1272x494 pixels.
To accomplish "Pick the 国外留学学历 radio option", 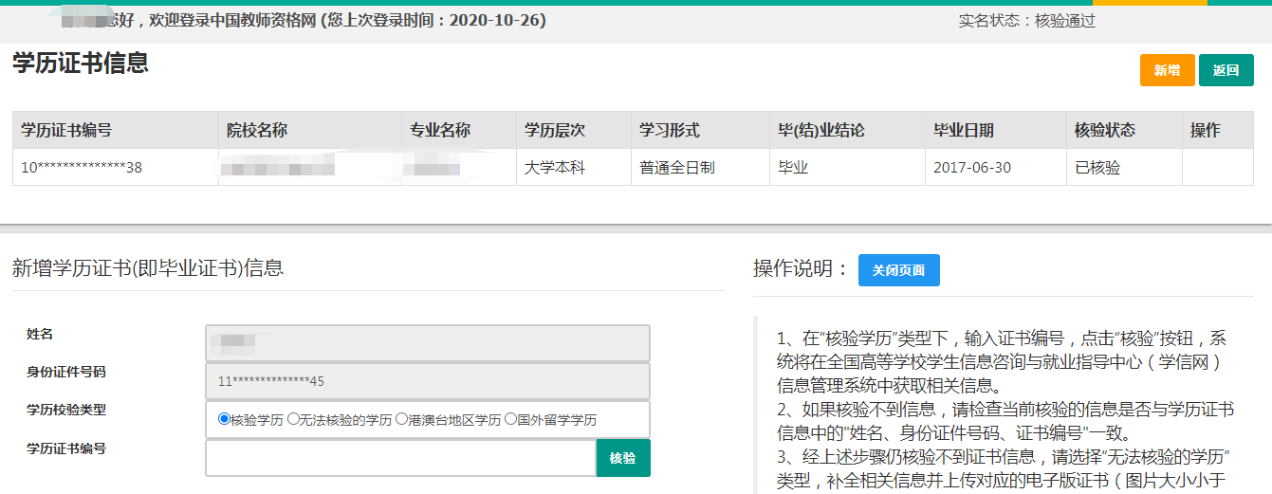I will coord(511,419).
